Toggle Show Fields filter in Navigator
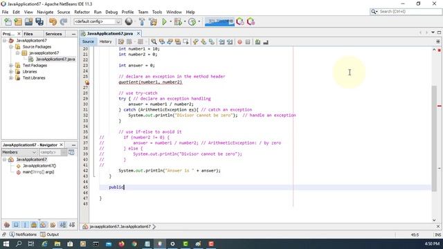 [16, 225]
